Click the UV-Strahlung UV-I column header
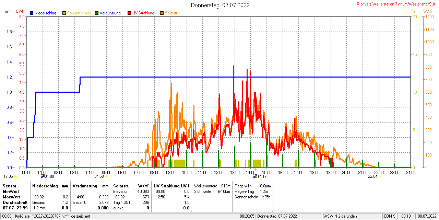 (x=171, y=186)
